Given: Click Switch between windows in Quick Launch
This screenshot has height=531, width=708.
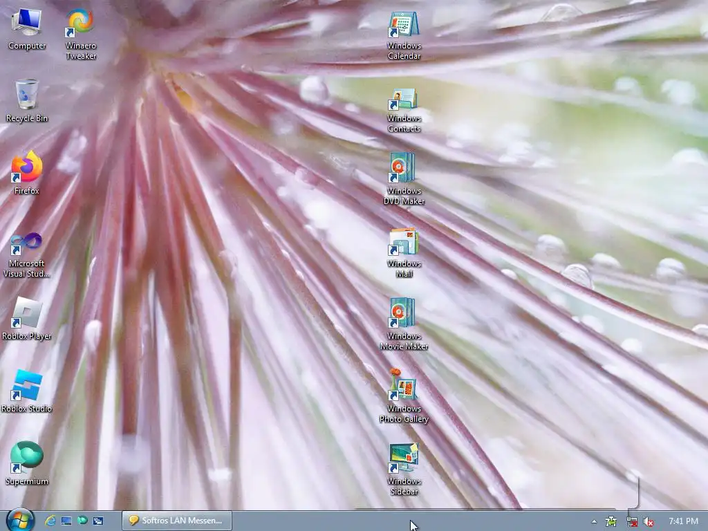Looking at the screenshot, I should point(98,521).
